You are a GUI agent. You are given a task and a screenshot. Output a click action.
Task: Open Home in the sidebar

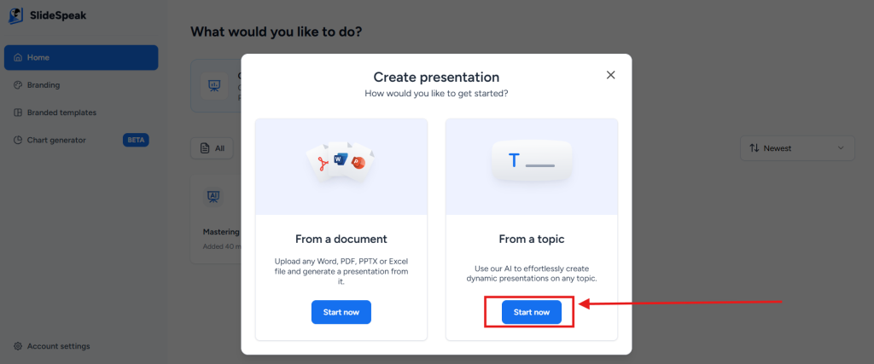coord(81,57)
